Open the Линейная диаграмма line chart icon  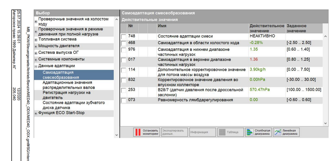(x=278, y=132)
